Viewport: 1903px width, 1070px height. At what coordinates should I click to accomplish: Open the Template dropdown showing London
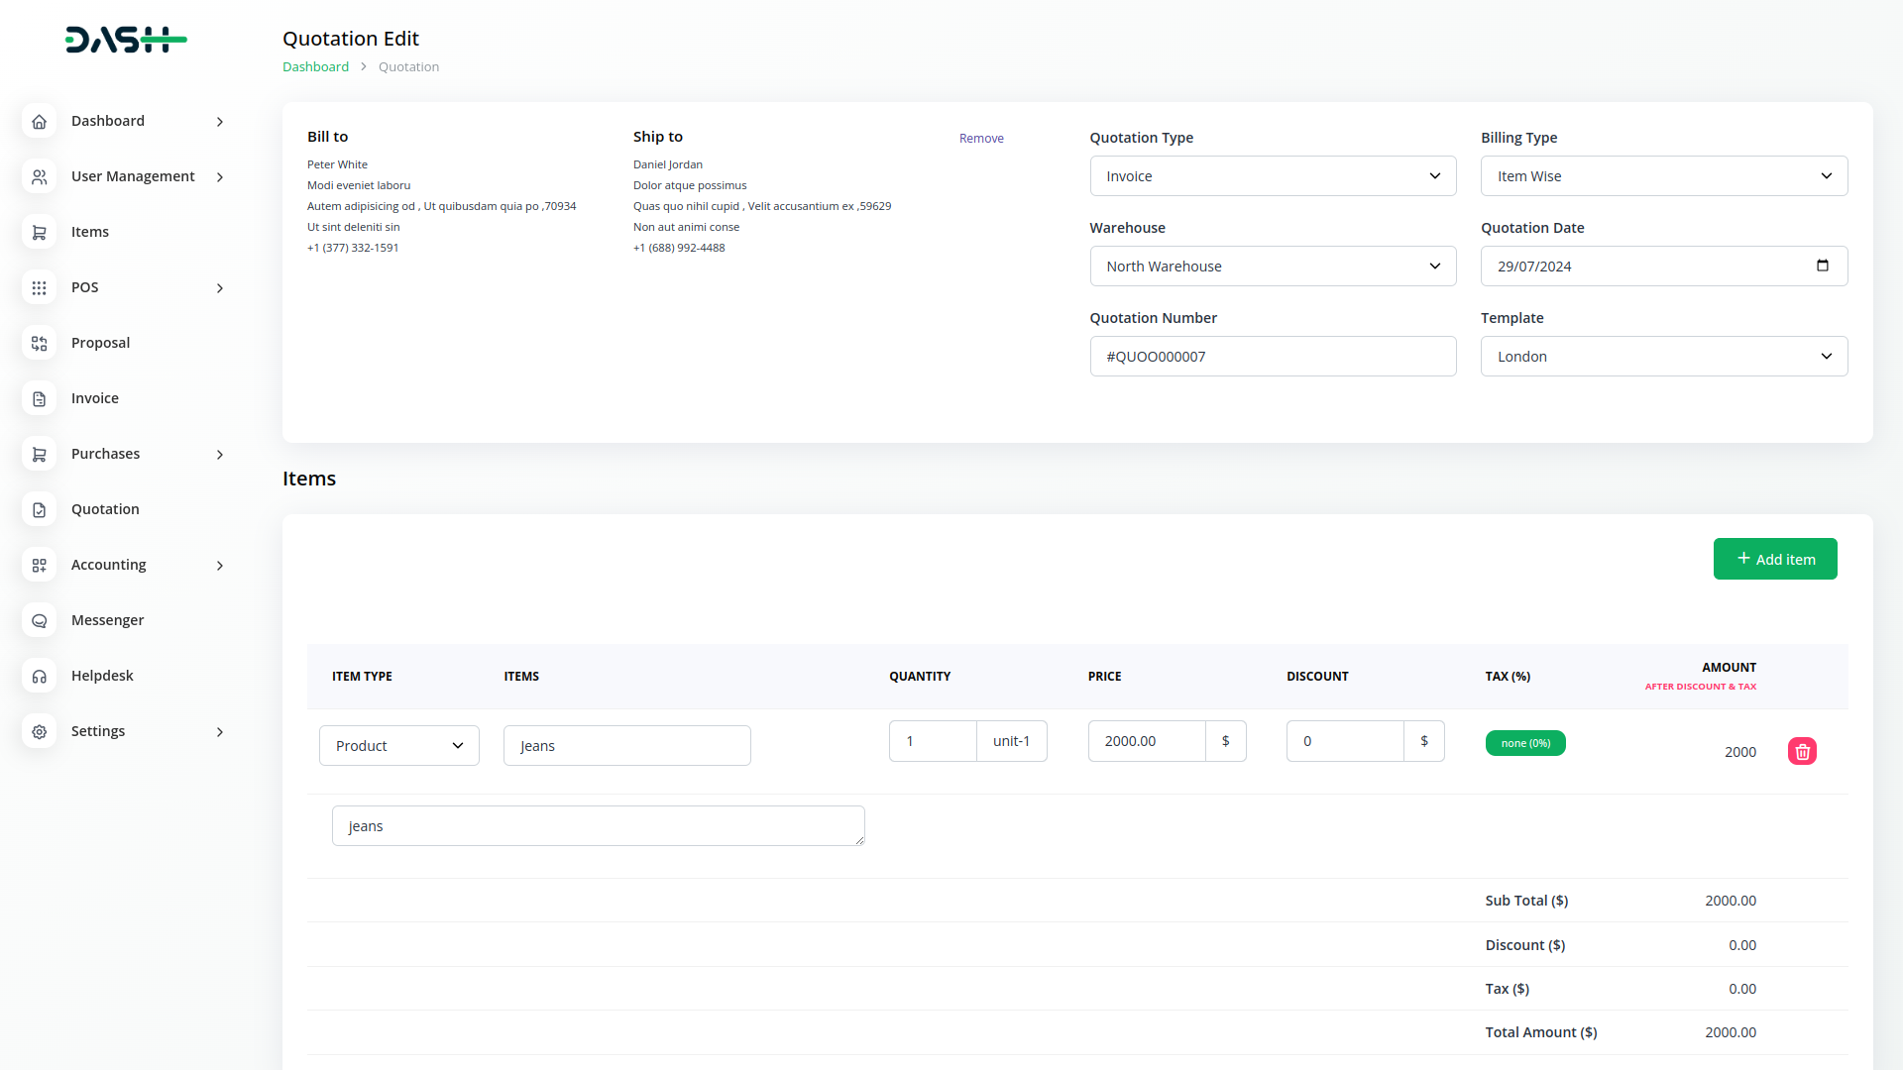(1663, 357)
